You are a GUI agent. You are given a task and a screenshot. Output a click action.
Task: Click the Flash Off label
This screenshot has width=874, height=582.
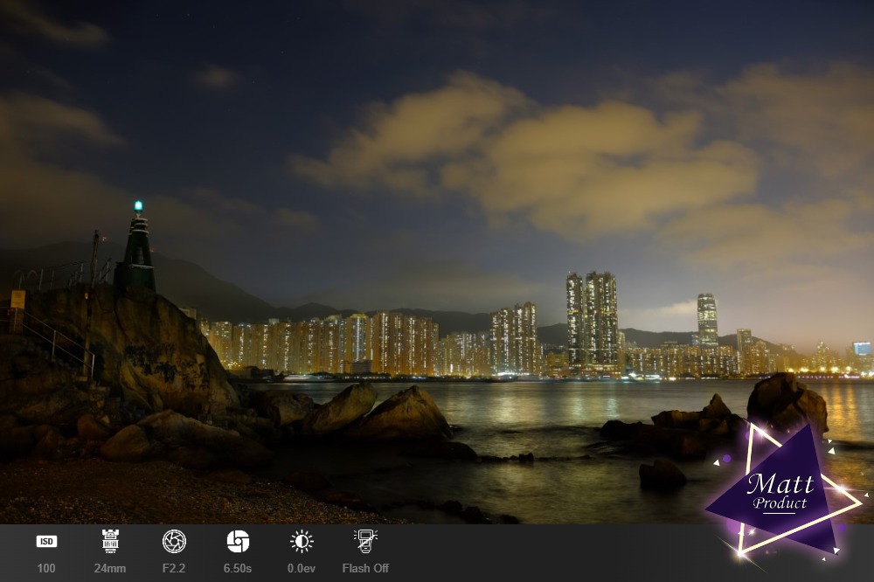365,568
